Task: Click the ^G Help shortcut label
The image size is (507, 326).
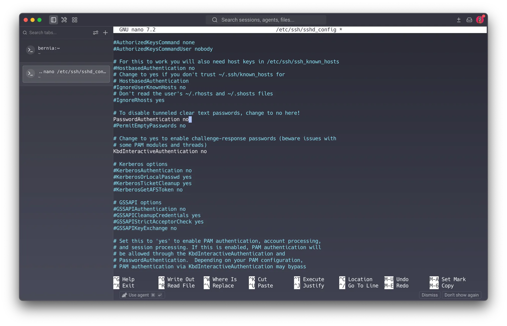Action: (x=124, y=279)
